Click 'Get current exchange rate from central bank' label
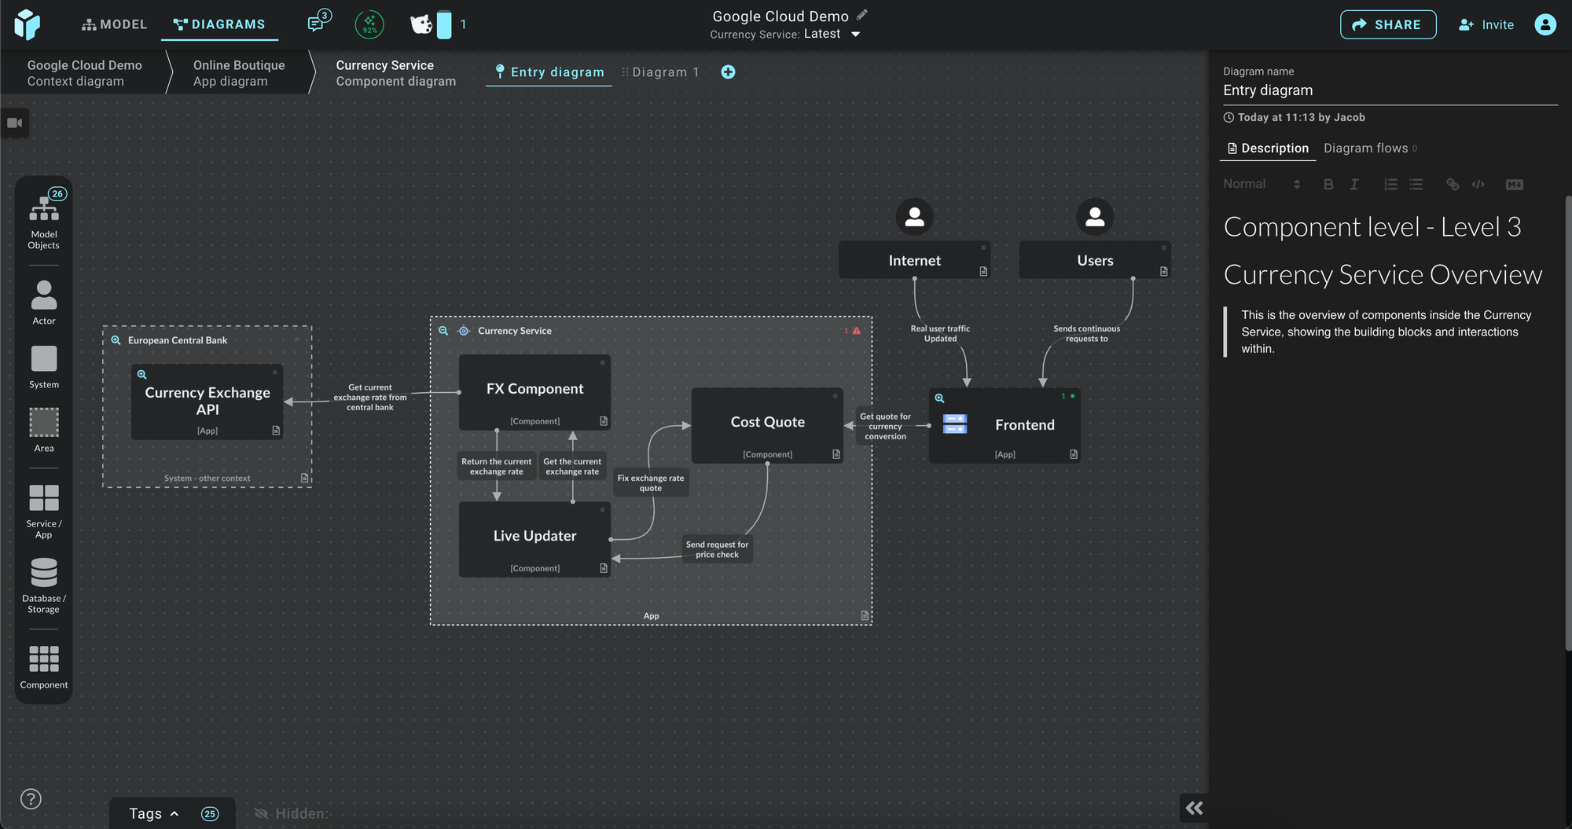Image resolution: width=1572 pixels, height=829 pixels. coord(370,397)
